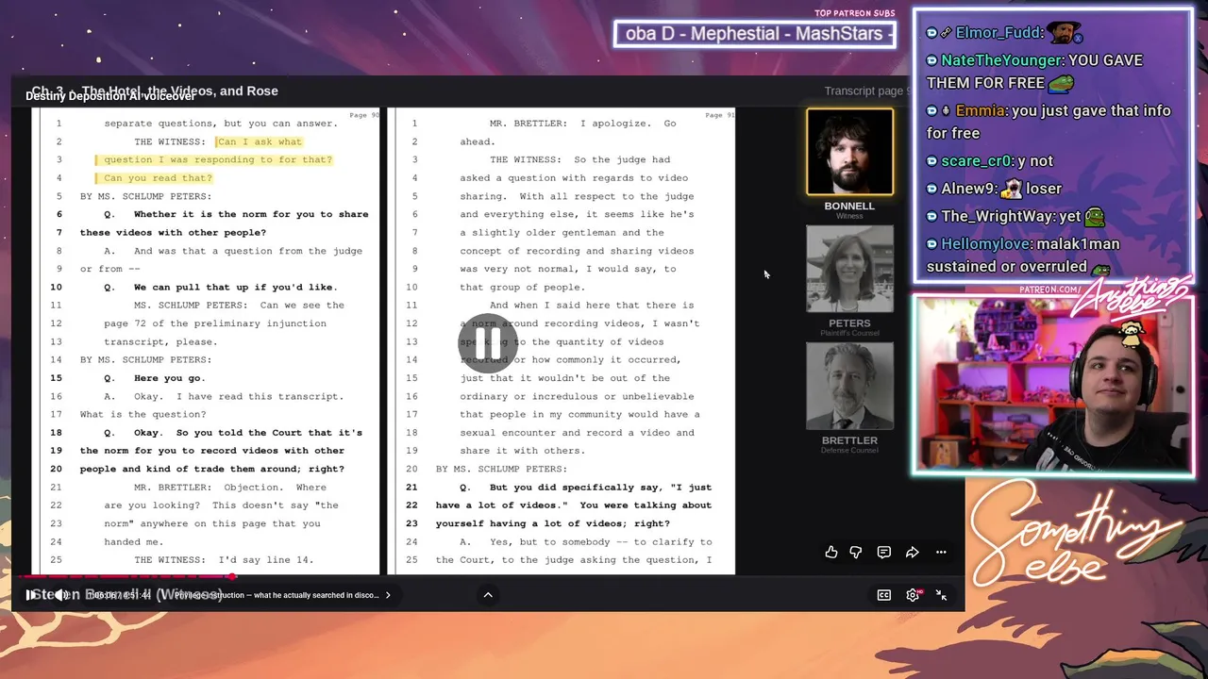This screenshot has height=679, width=1208.
Task: Click transcript line 'MR. BRETTLER: I apologize. Go'
Action: 582,124
